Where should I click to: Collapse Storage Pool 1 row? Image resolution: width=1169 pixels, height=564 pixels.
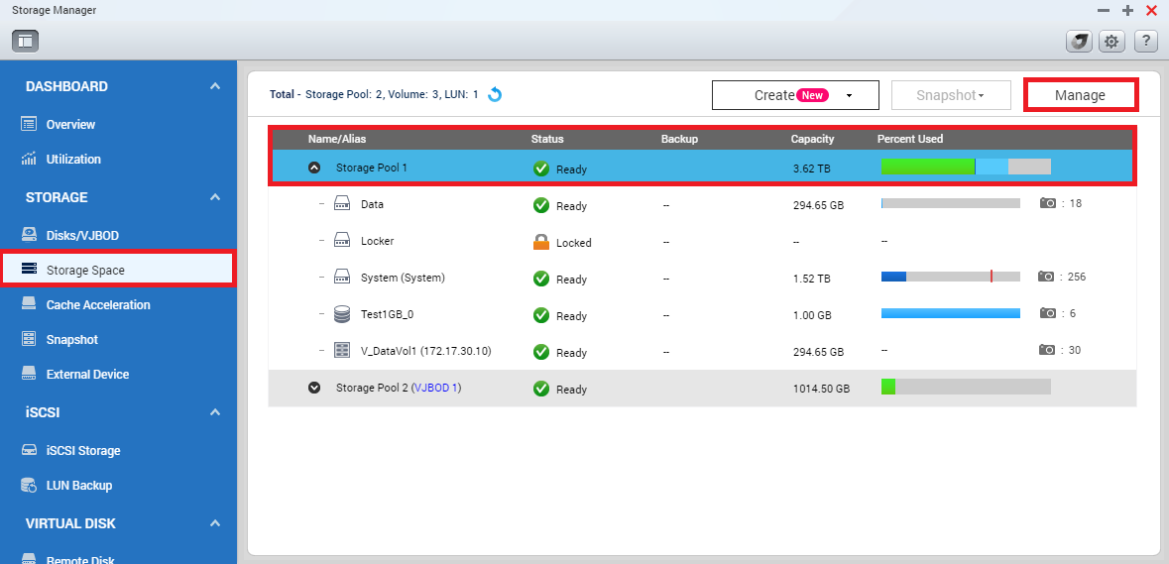tap(314, 168)
